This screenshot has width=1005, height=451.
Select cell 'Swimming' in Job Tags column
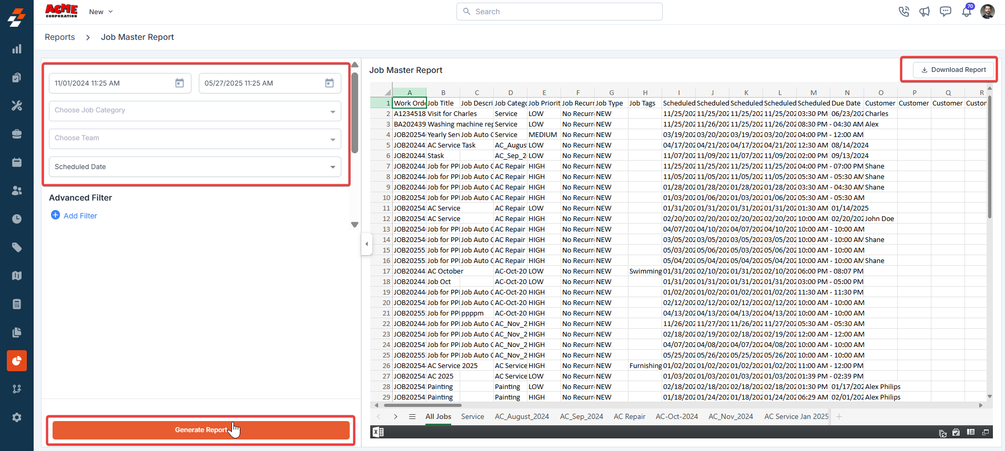pyautogui.click(x=645, y=271)
